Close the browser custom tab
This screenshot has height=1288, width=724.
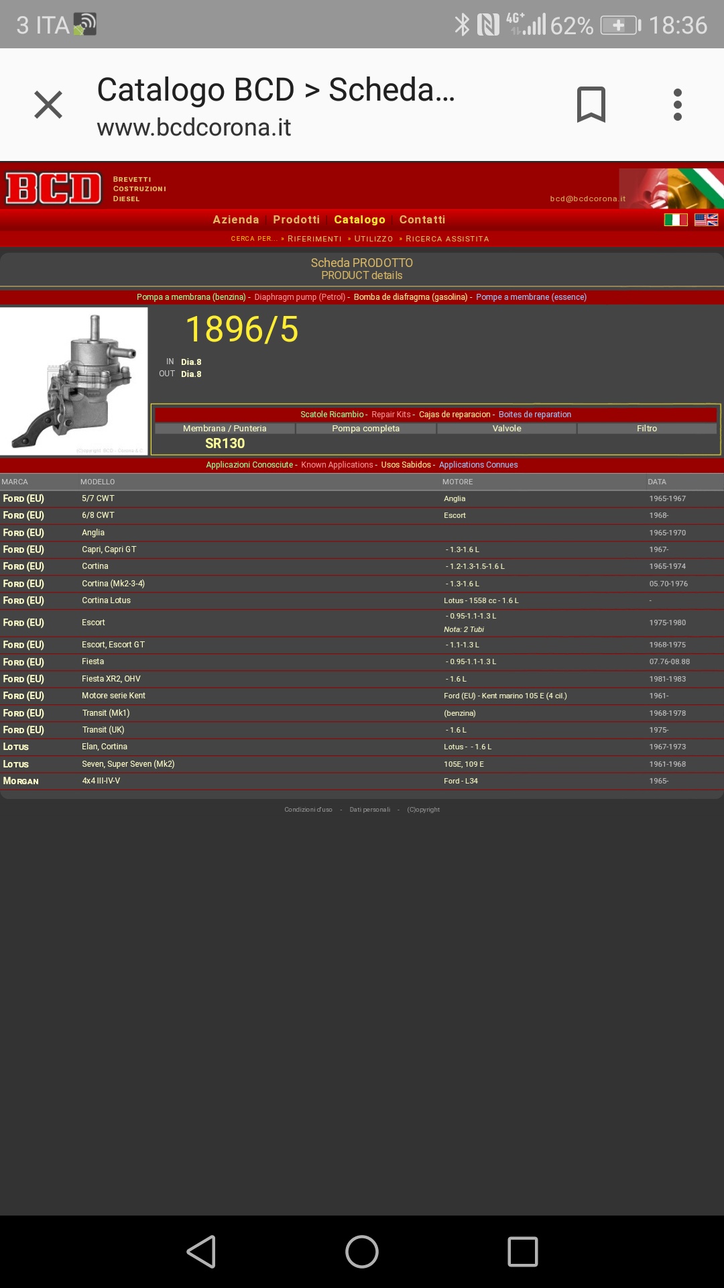pos(48,105)
